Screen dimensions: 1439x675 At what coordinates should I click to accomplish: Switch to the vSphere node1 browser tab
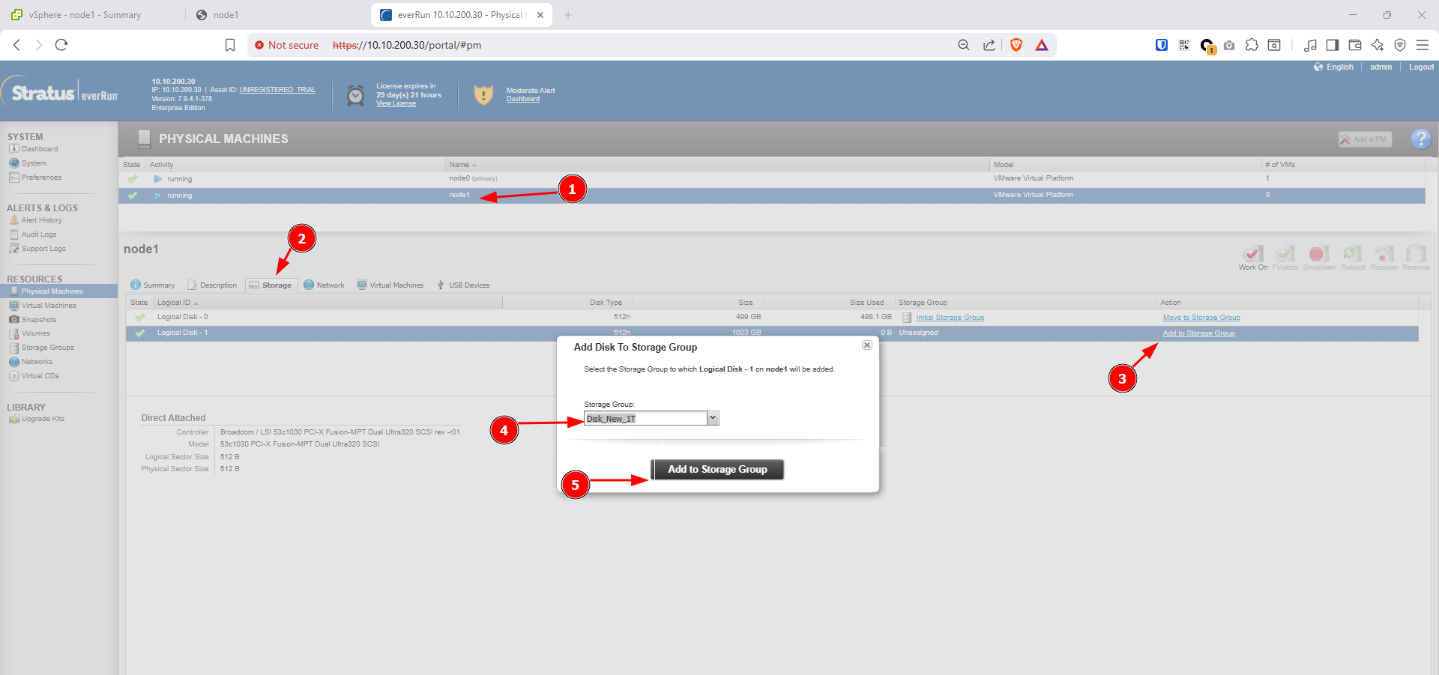pyautogui.click(x=84, y=15)
